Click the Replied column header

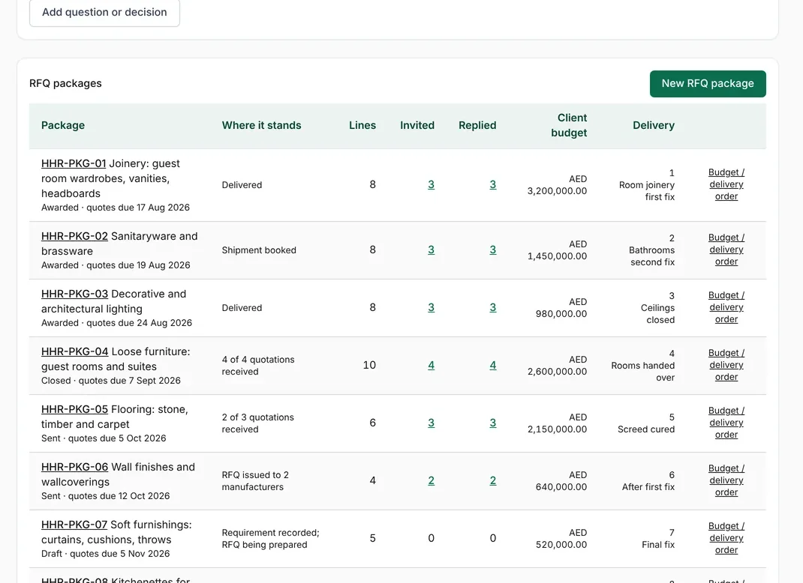(x=477, y=126)
